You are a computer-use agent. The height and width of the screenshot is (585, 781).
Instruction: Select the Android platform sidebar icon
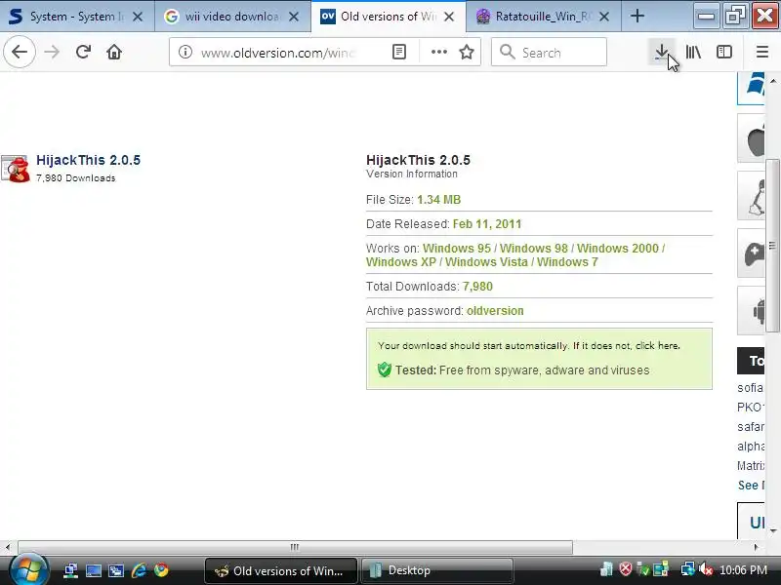751,311
